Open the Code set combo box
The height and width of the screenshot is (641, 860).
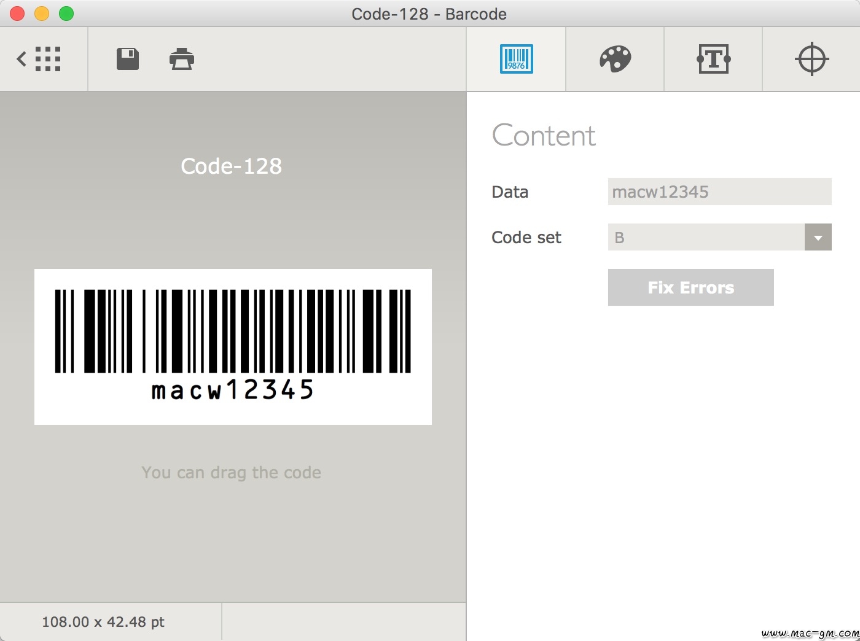pyautogui.click(x=719, y=237)
